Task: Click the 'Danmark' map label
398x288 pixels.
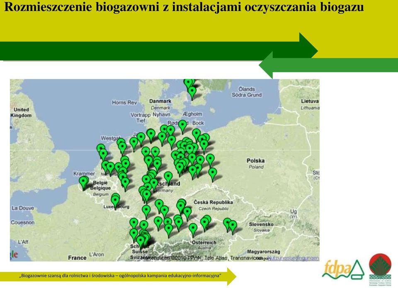Action: pyautogui.click(x=160, y=101)
